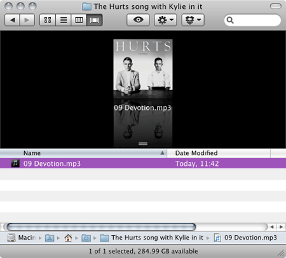The height and width of the screenshot is (258, 286).
Task: Select Cover Flow view
Action: tap(95, 20)
